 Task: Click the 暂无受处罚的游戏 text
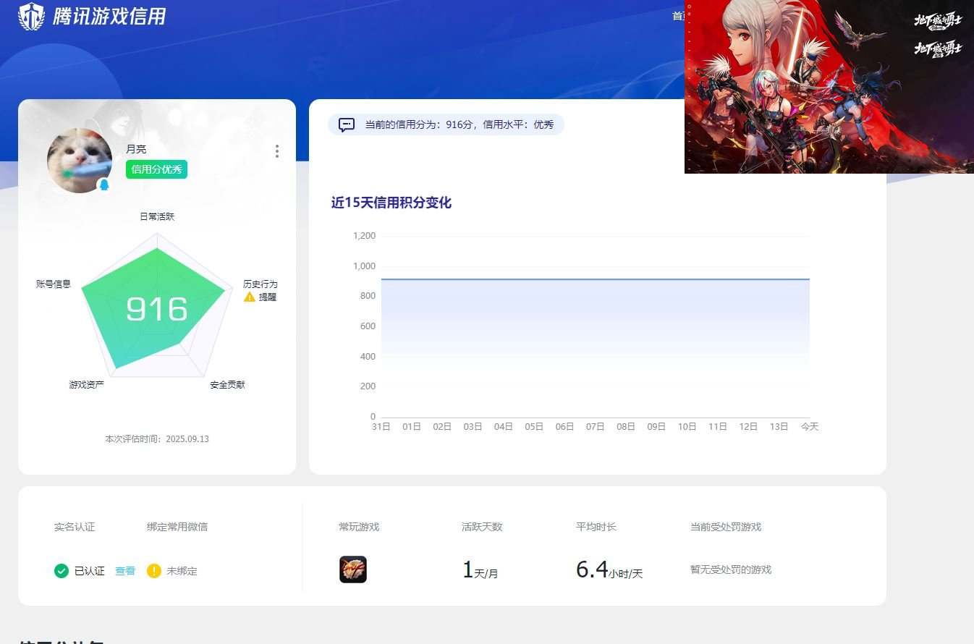coord(731,569)
